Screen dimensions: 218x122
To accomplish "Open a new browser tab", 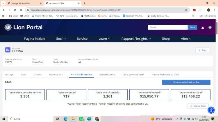I will [85, 3].
